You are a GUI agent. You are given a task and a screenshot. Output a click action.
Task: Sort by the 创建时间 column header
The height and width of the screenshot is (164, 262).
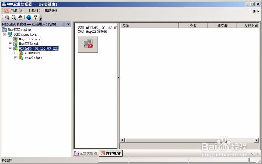(x=248, y=26)
